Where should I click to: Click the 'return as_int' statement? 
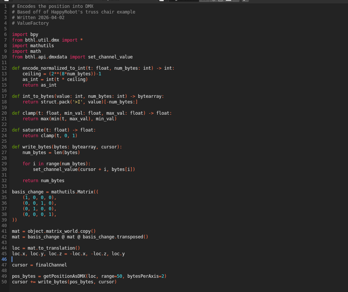[x=39, y=85]
